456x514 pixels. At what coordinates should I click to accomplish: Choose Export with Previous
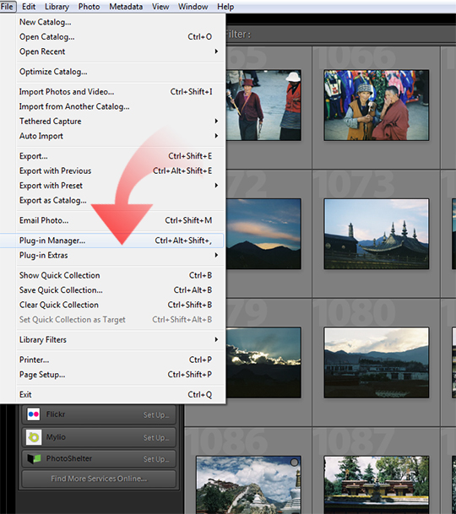pos(112,170)
